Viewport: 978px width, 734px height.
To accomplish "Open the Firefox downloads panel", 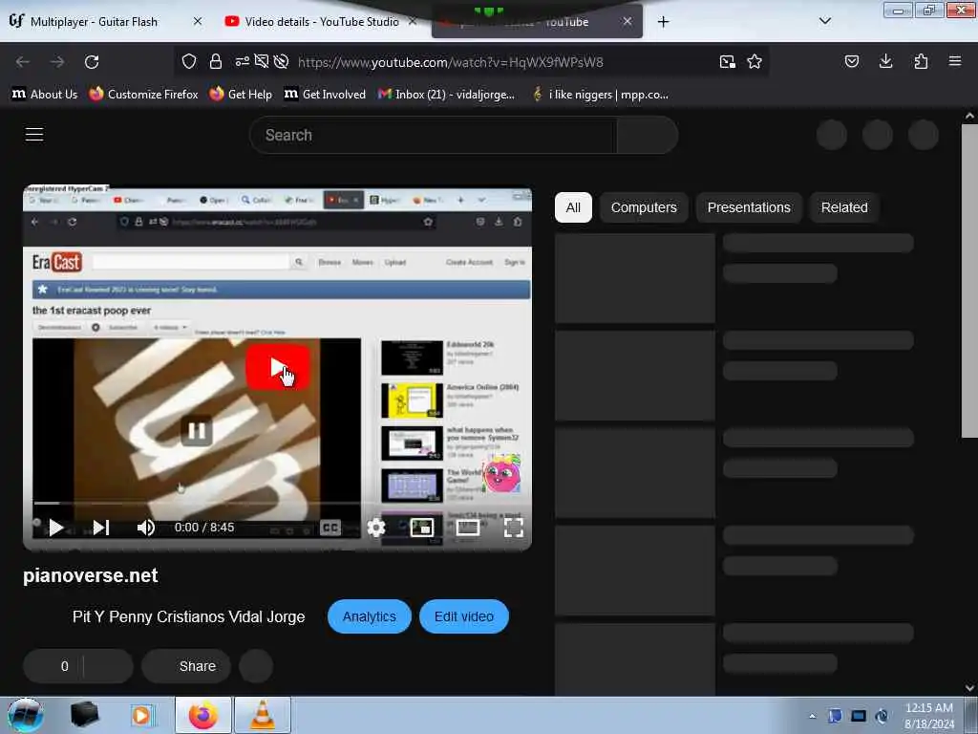I will click(x=885, y=61).
